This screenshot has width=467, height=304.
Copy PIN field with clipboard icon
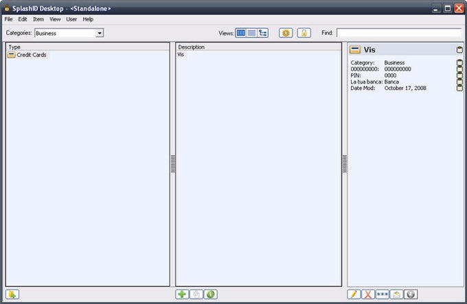(459, 75)
